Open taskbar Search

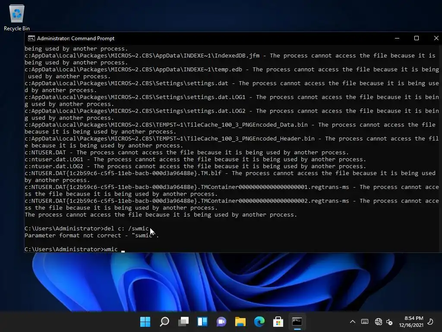[x=164, y=322]
